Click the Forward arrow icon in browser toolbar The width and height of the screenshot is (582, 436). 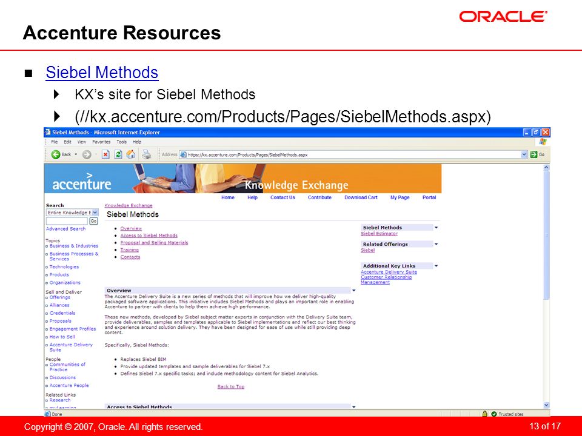click(x=87, y=154)
